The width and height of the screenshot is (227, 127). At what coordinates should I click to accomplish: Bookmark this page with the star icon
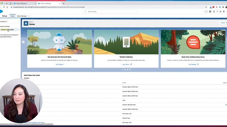(206, 7)
